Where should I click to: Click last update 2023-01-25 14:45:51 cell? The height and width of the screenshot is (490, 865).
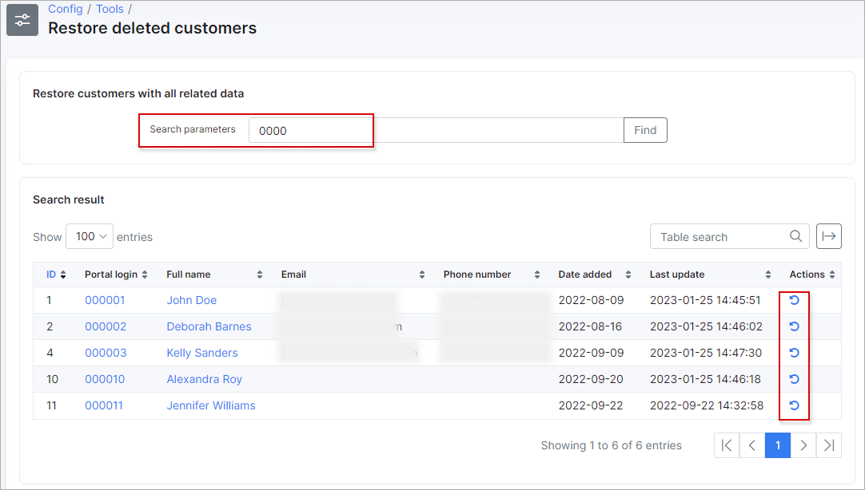pyautogui.click(x=705, y=300)
